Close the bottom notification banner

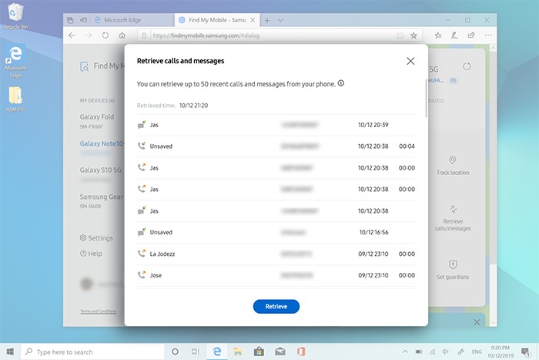(477, 322)
